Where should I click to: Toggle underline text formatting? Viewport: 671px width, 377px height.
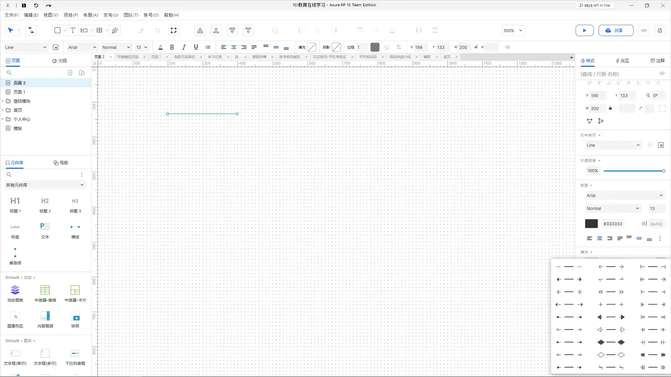click(x=196, y=47)
